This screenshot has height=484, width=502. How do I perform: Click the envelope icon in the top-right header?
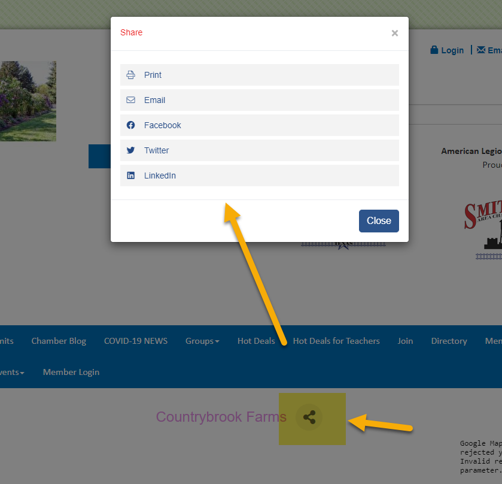pos(481,50)
